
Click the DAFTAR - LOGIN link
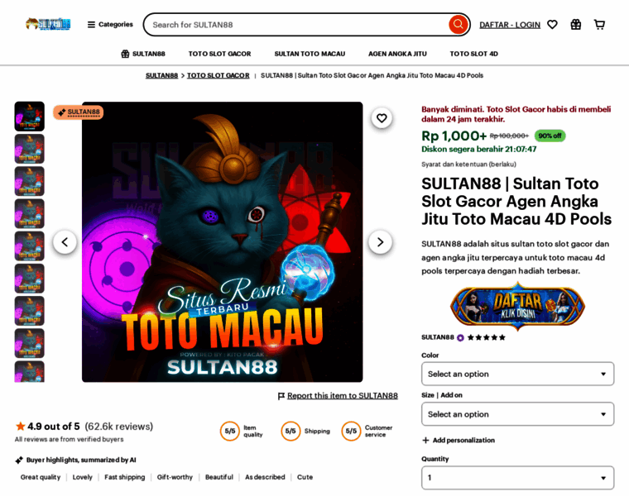(510, 25)
